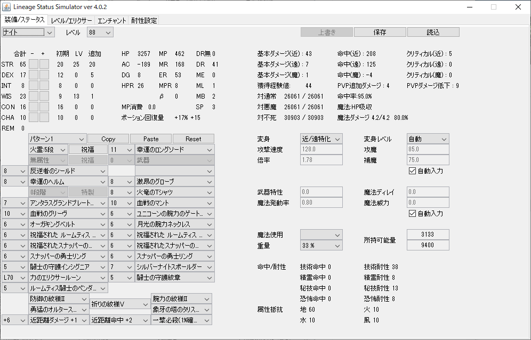Screen dimensions: 531x340
Task: Open the 幸運のヘルム dropdown
Action: 68,182
